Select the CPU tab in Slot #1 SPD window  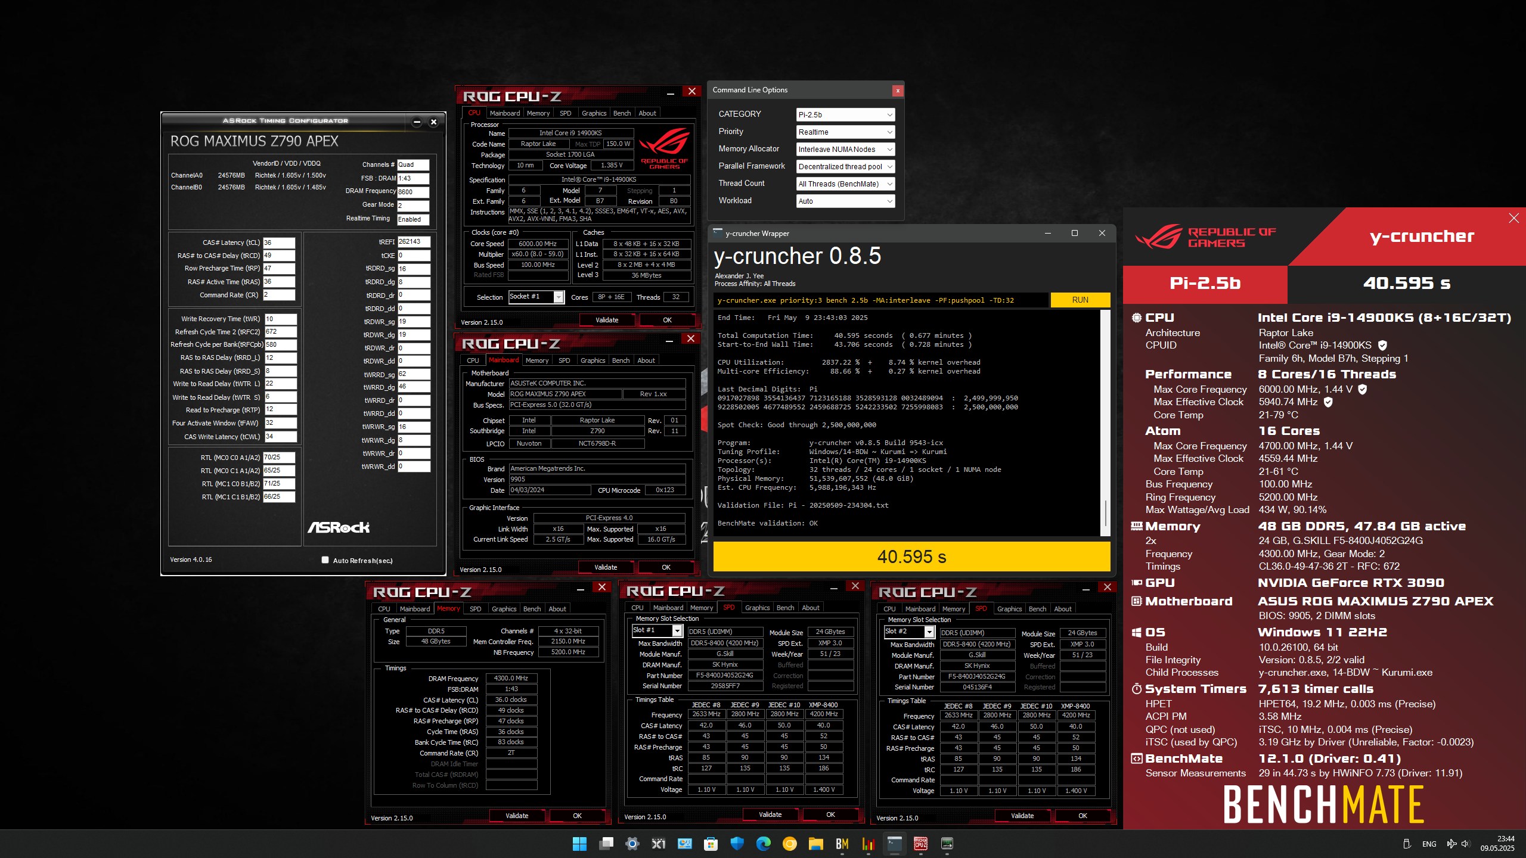point(637,608)
